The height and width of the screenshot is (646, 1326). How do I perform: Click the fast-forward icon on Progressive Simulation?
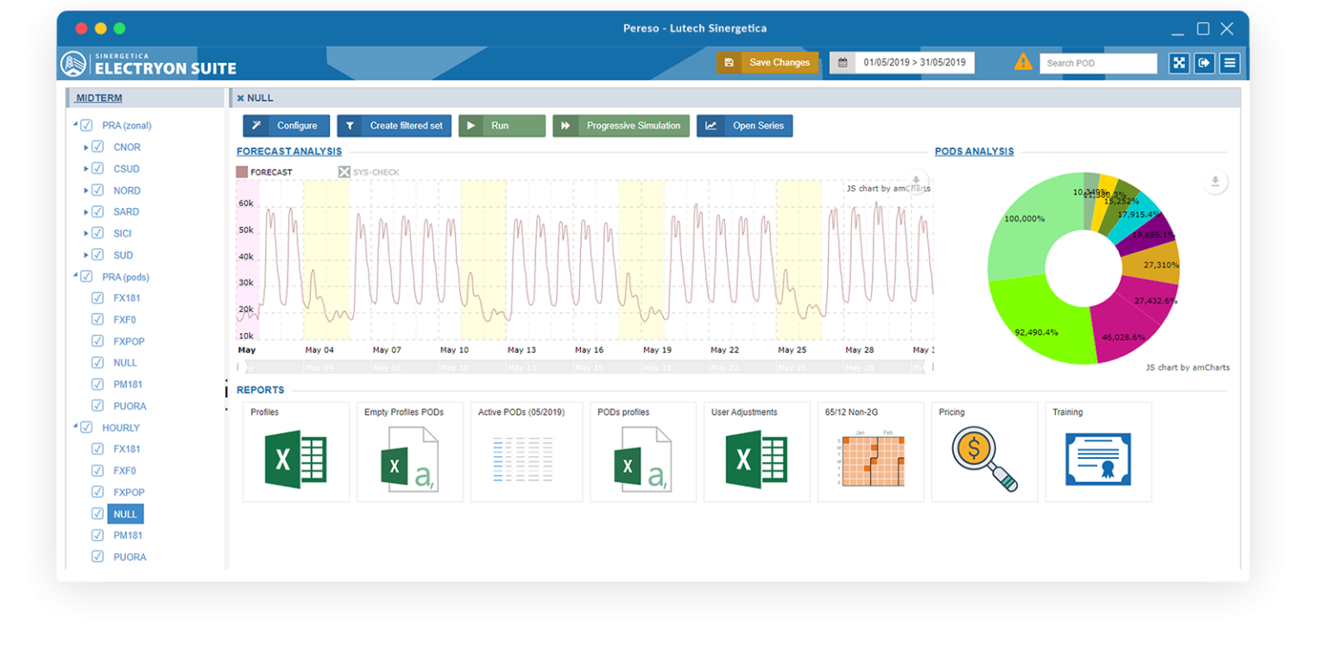pos(565,125)
